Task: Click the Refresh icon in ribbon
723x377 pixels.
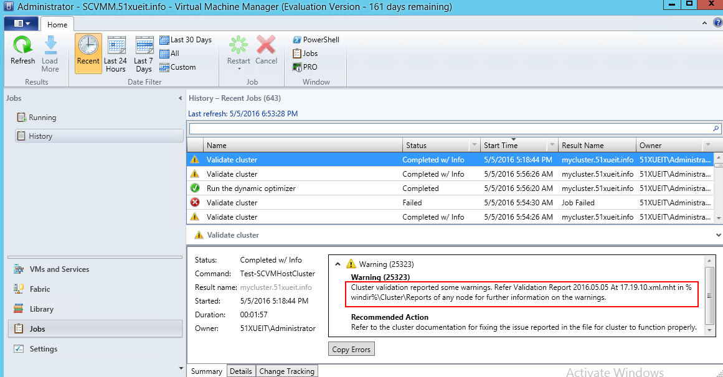Action: pos(22,45)
